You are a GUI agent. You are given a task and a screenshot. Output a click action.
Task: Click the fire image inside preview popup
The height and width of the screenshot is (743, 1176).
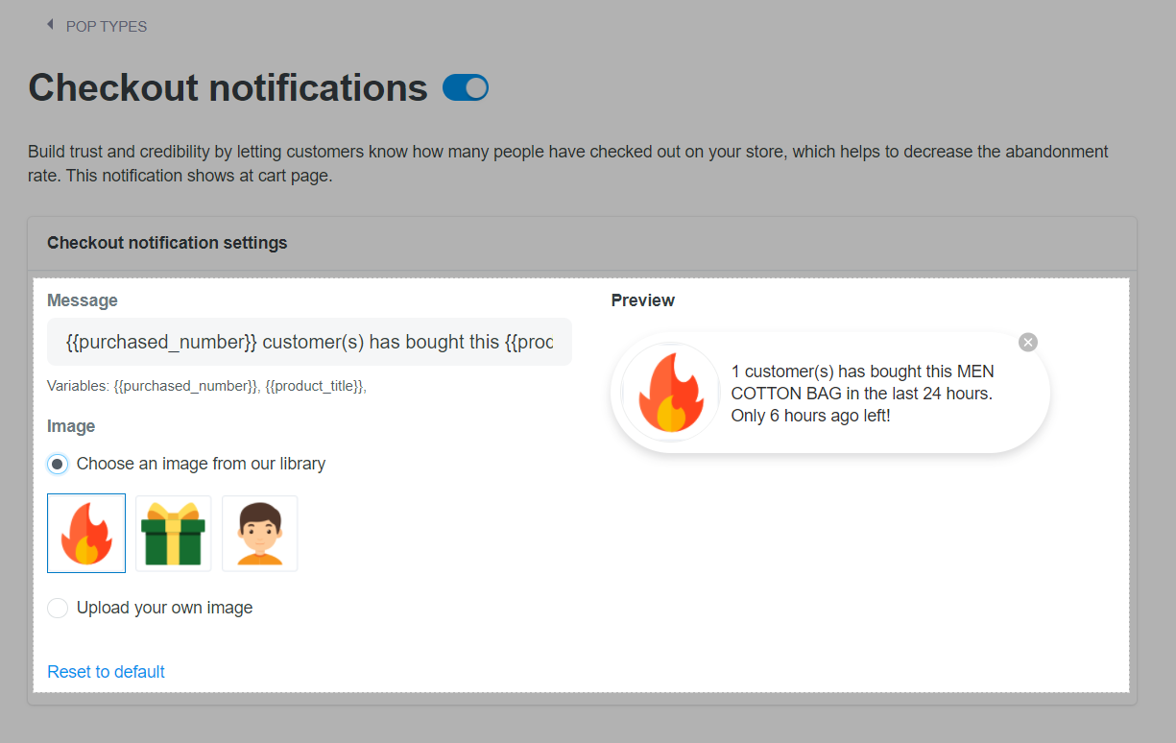(671, 393)
